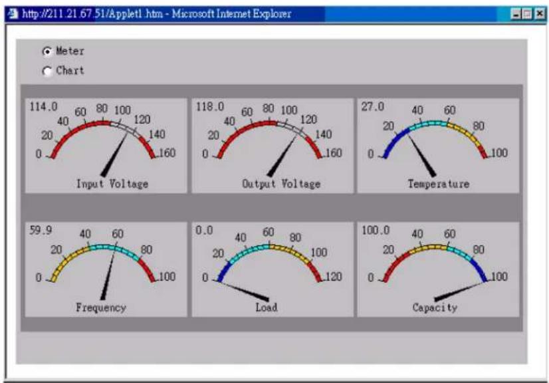Viewport: 549px width, 383px height.
Task: Click the Capacity gauge needle
Action: pos(460,291)
